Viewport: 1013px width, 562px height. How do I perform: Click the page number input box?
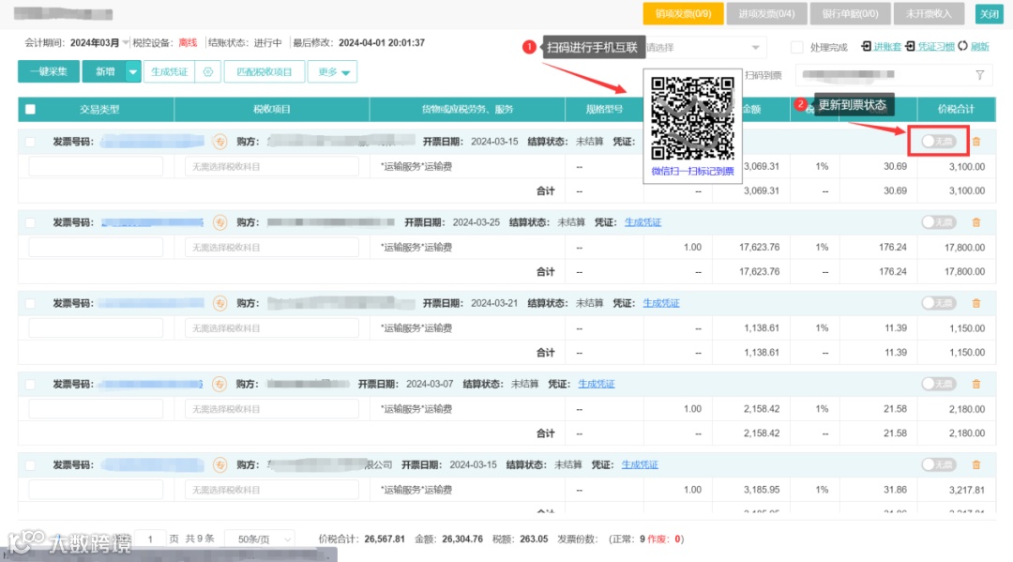tap(150, 539)
